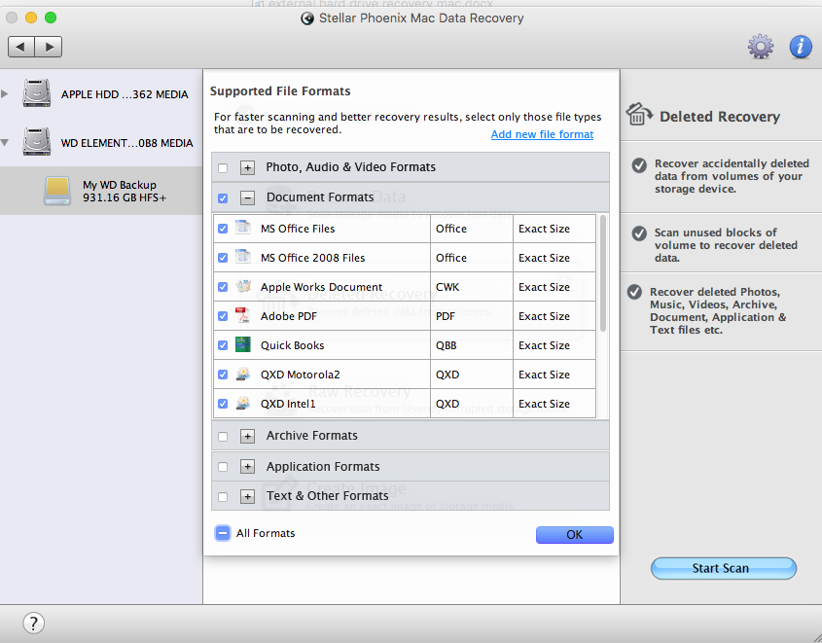
Task: Uncheck the MS Office 2008 Files checkbox
Action: pos(223,258)
